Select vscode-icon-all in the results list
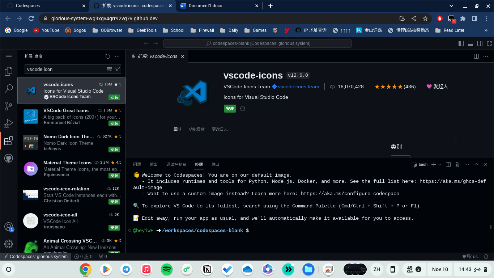The image size is (494, 278). [71, 221]
